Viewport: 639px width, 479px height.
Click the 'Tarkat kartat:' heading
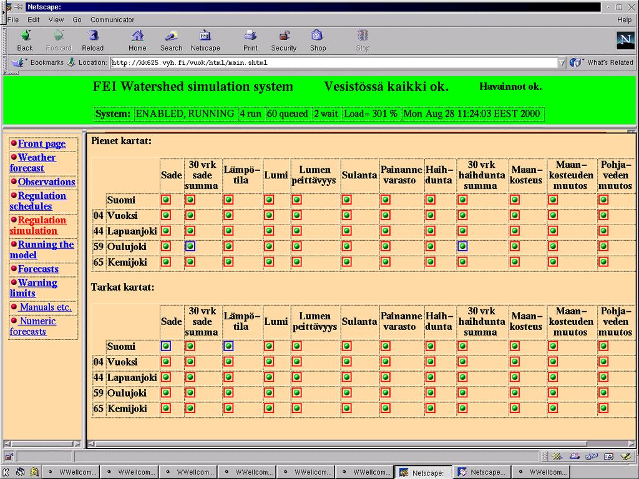pos(122,287)
